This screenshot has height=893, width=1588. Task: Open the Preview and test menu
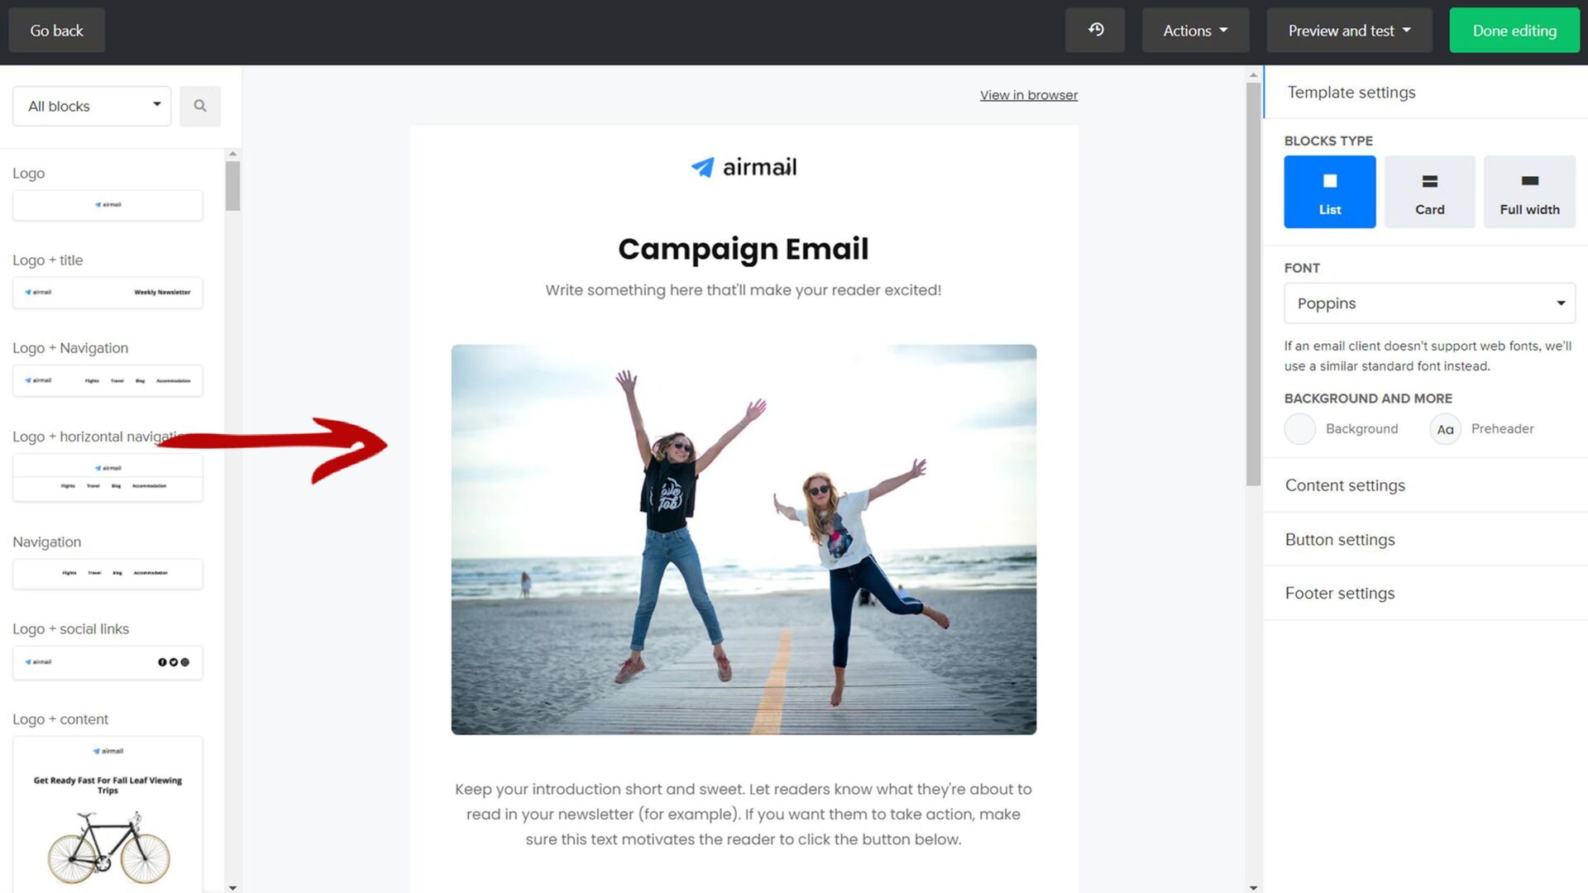coord(1348,31)
